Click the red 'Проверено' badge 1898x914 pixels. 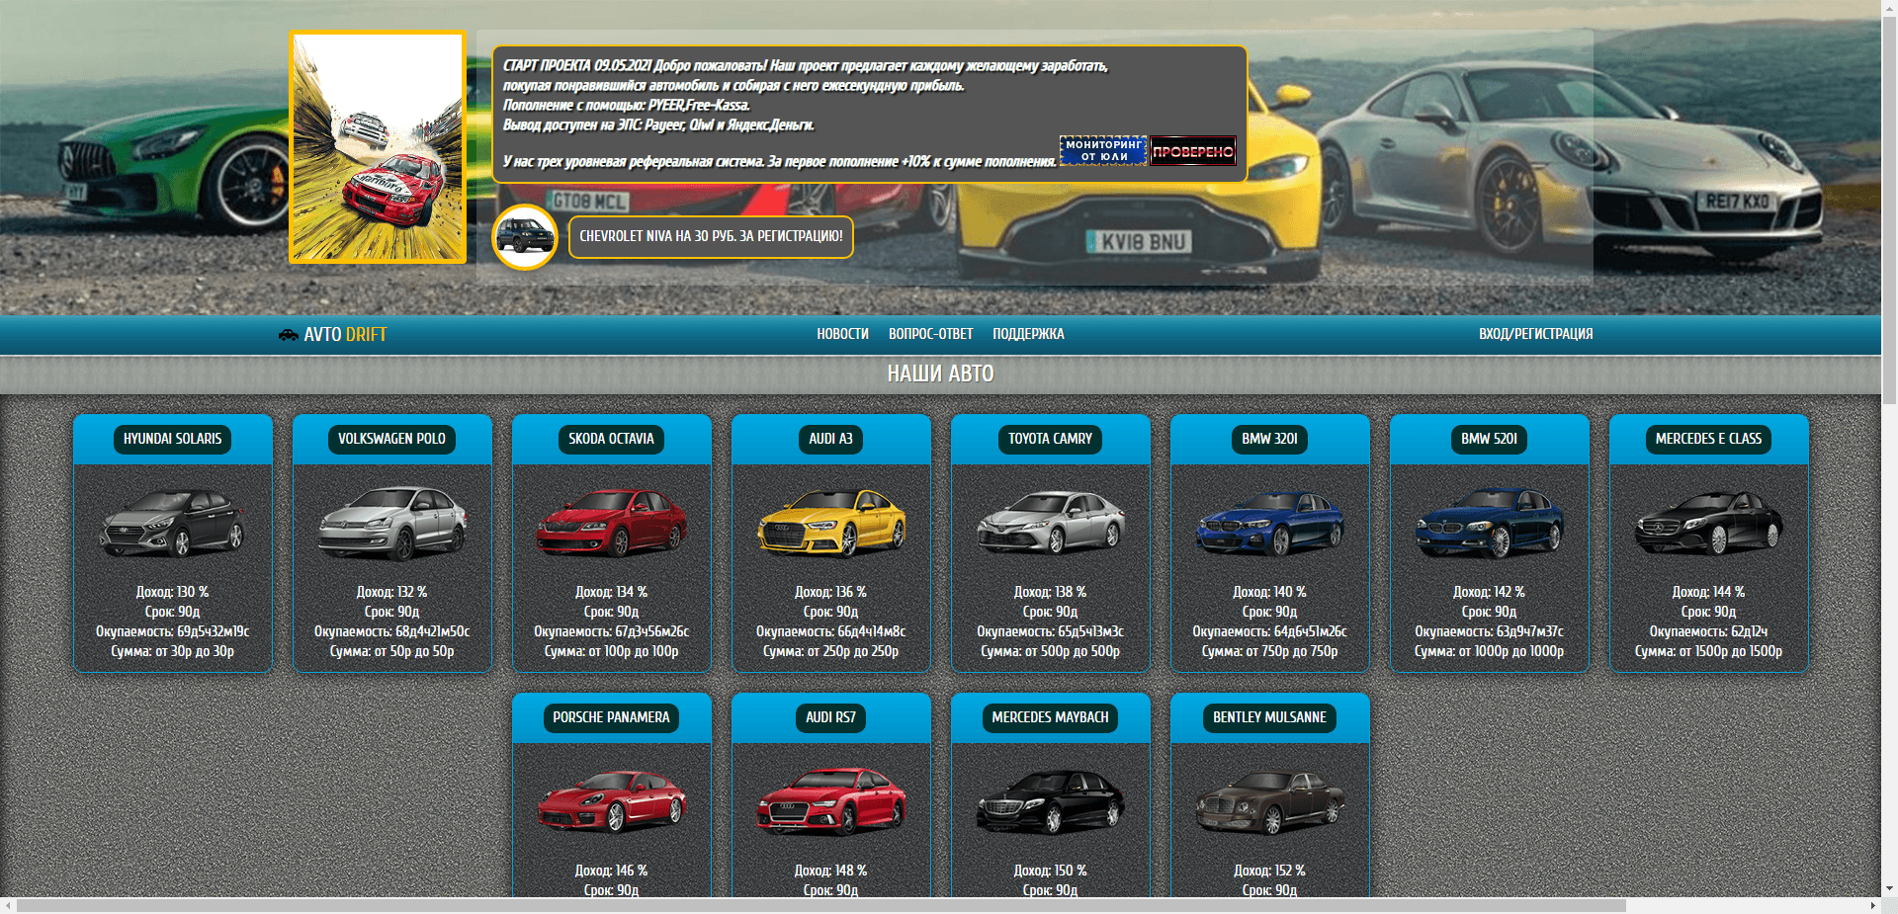pos(1192,151)
